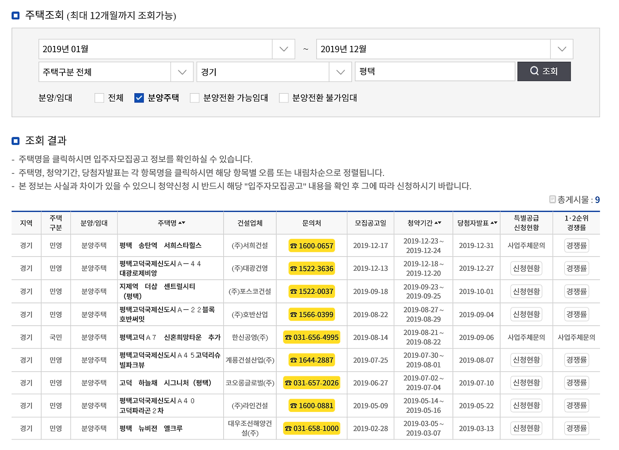Image resolution: width=619 pixels, height=450 pixels.
Task: Expand the 주택구분 전체 dropdown
Action: (x=116, y=72)
